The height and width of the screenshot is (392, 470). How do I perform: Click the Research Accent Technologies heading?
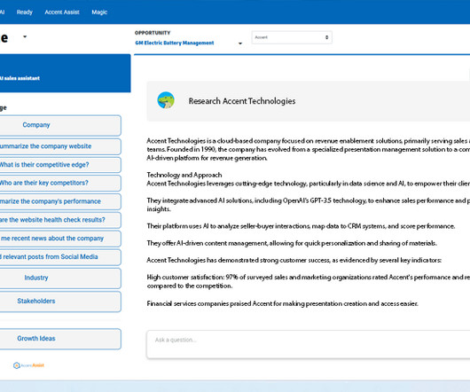click(242, 101)
